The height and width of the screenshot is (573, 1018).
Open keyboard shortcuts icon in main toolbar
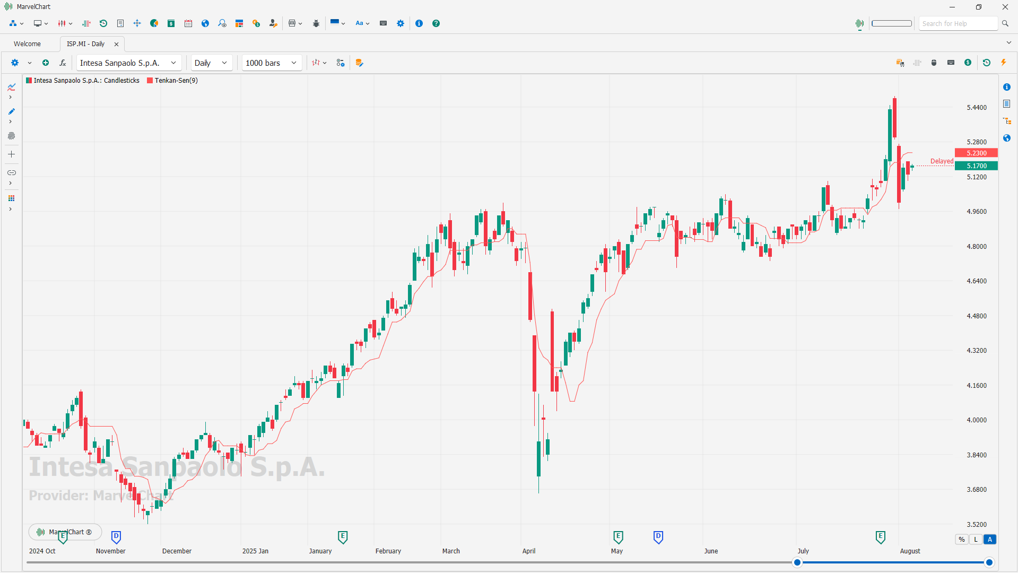384,23
